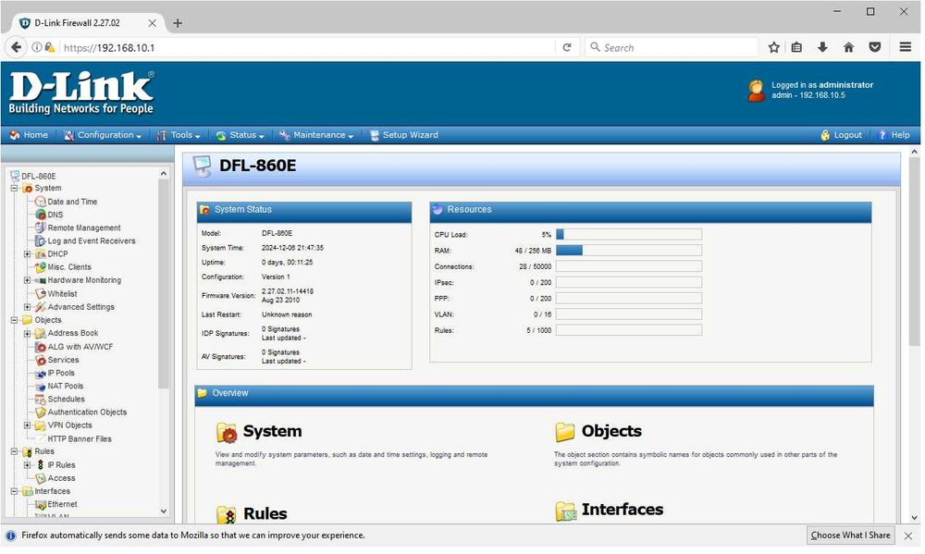925x554 pixels.
Task: Click the RAM usage progress bar
Action: pyautogui.click(x=629, y=252)
